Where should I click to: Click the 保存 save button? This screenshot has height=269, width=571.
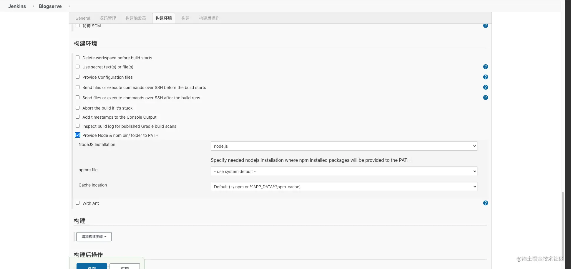point(92,266)
